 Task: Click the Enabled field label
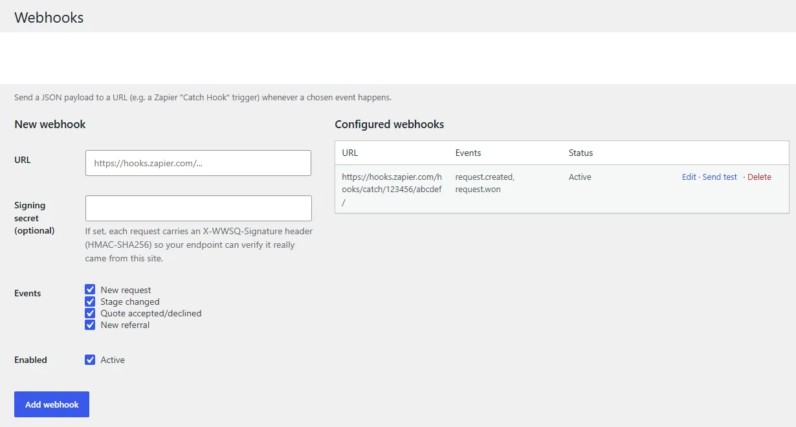point(30,360)
